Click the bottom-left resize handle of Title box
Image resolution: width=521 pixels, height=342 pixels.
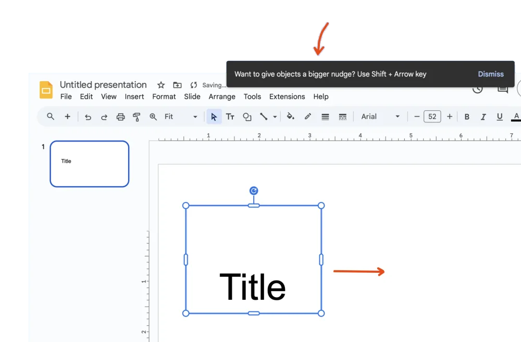pyautogui.click(x=186, y=313)
